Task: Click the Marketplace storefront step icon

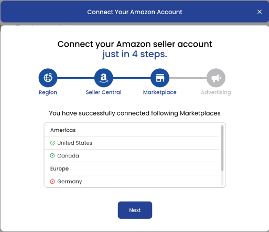Action: pos(160,78)
